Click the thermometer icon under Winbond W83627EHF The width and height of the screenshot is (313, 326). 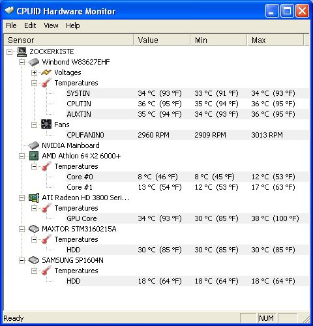(x=46, y=83)
